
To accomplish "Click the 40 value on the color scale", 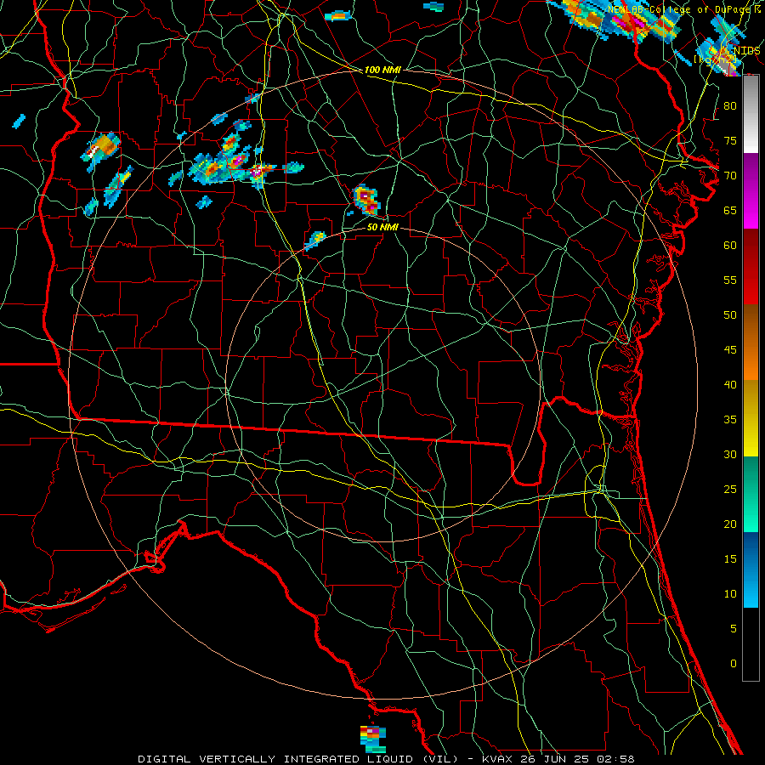I will [730, 384].
